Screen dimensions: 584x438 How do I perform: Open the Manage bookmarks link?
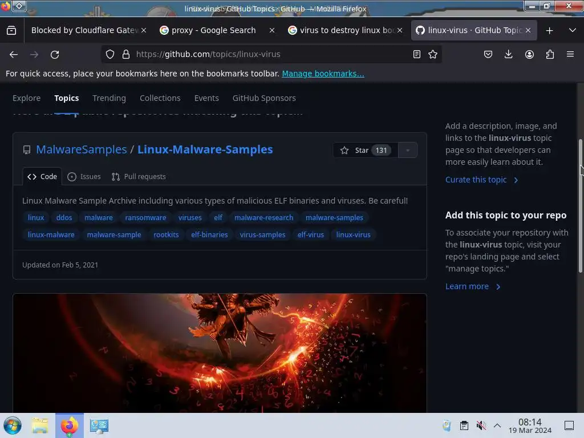323,74
